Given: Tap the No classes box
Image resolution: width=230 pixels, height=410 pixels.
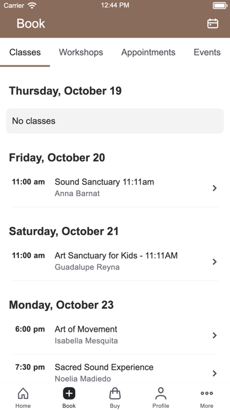Looking at the screenshot, I should [x=115, y=121].
